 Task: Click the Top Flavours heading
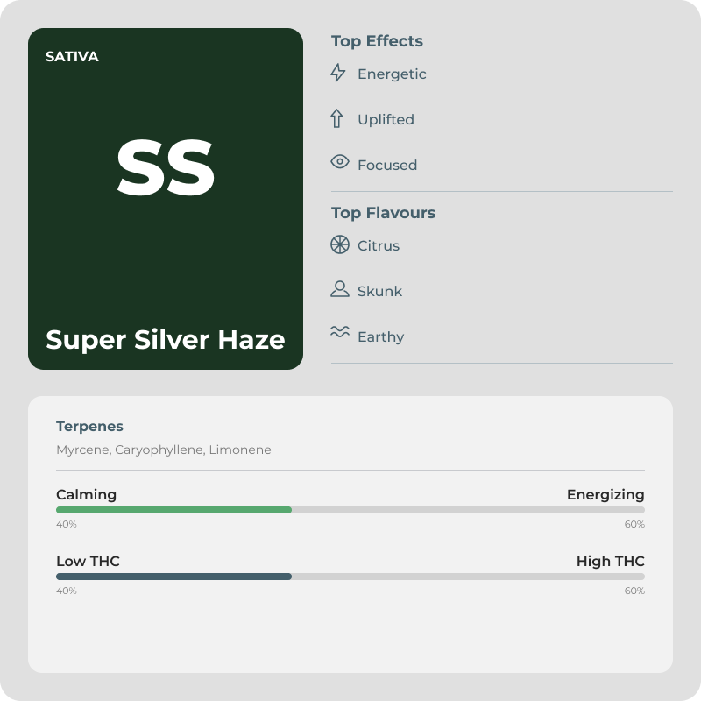pyautogui.click(x=383, y=213)
